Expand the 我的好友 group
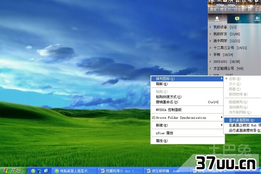Image resolution: width=261 pixels, height=174 pixels. pyautogui.click(x=225, y=34)
